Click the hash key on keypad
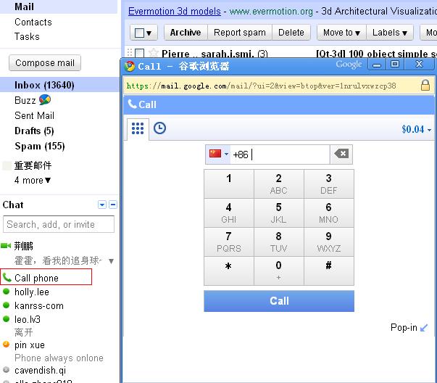 [x=329, y=271]
